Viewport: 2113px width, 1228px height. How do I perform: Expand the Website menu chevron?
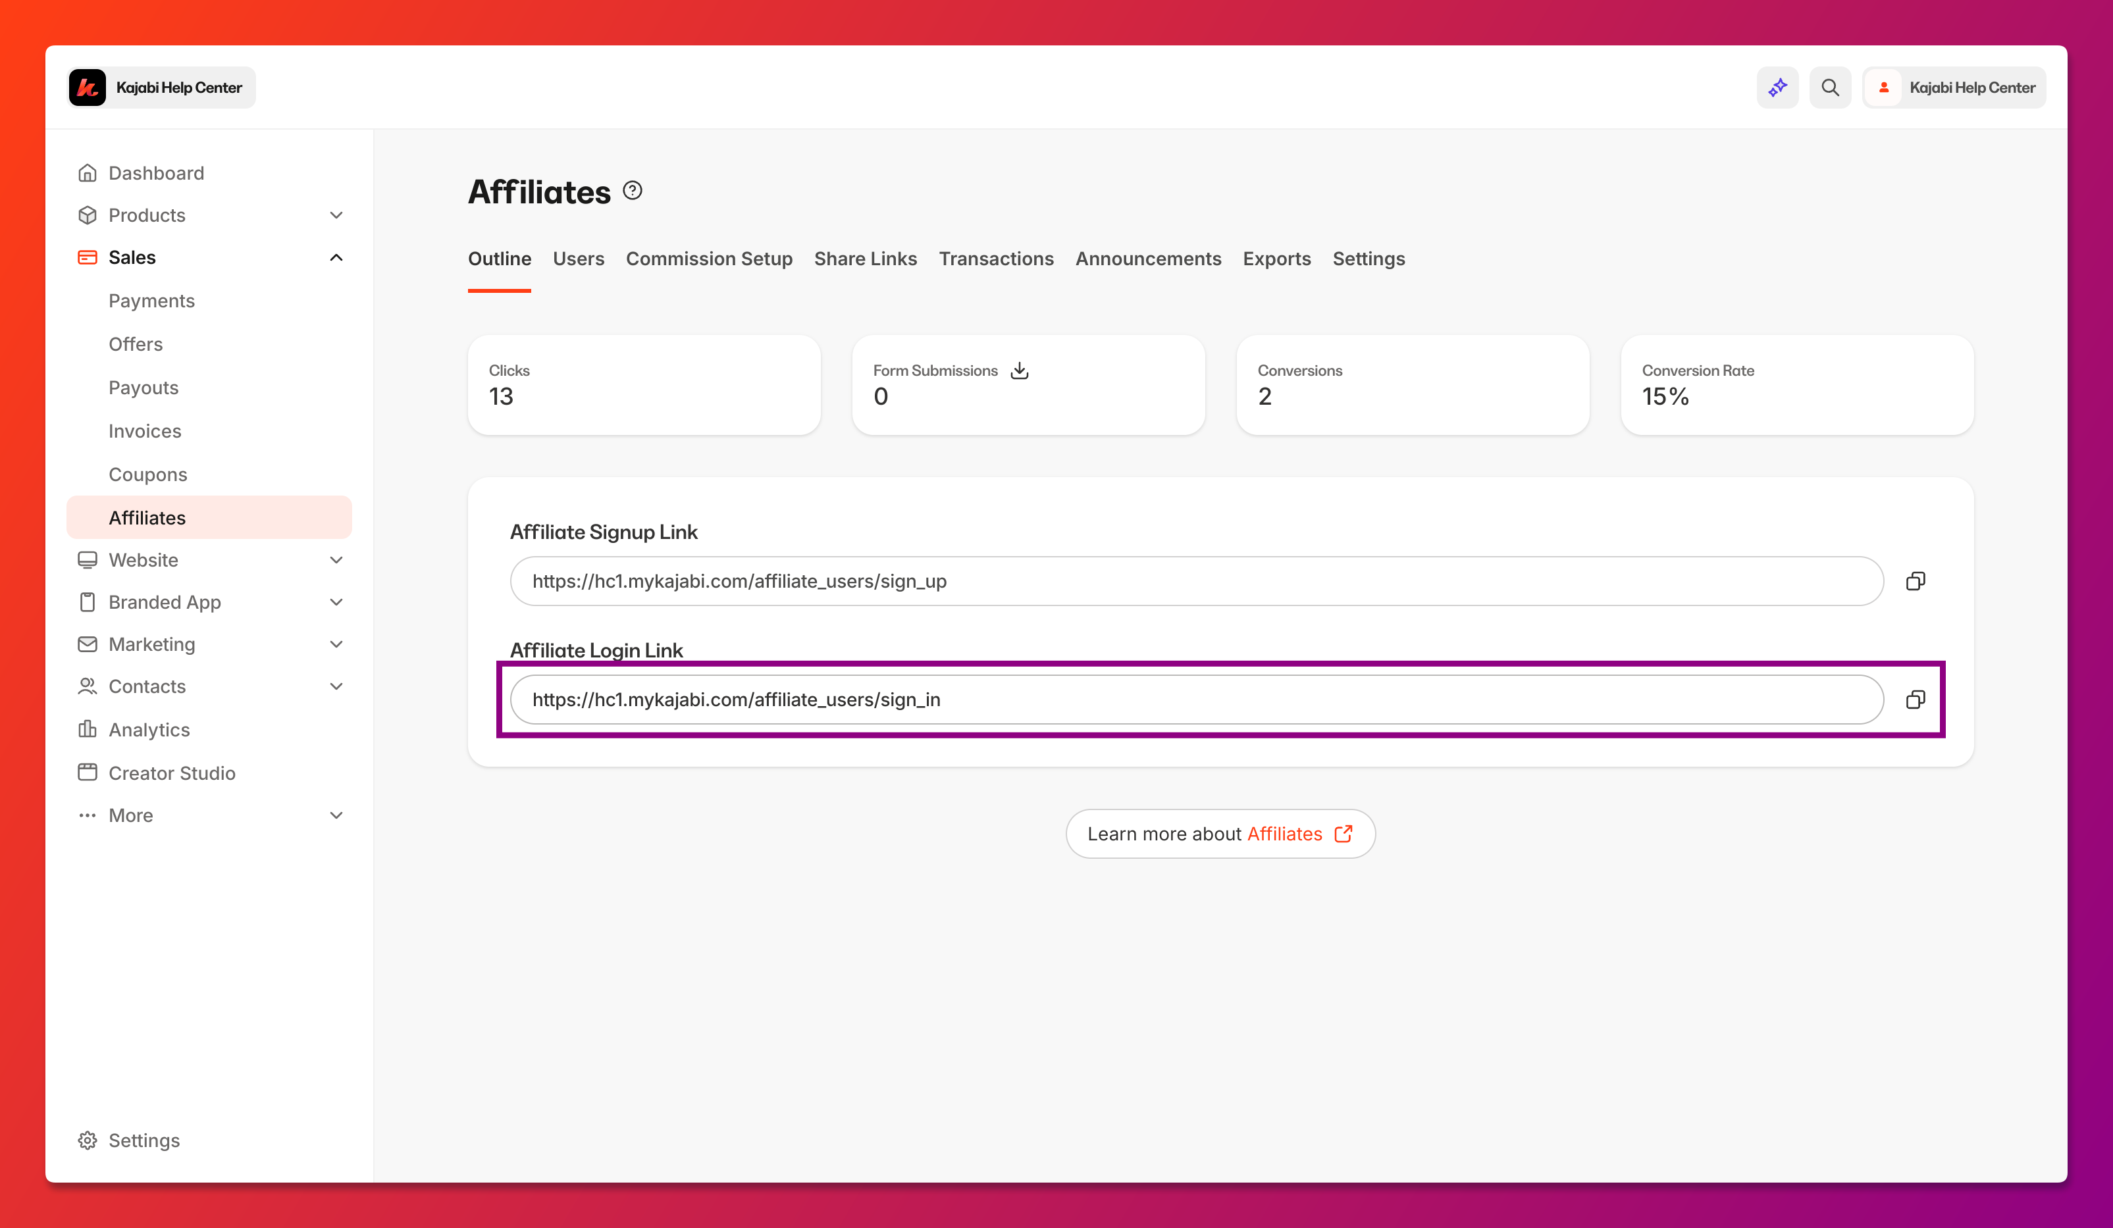click(x=336, y=560)
